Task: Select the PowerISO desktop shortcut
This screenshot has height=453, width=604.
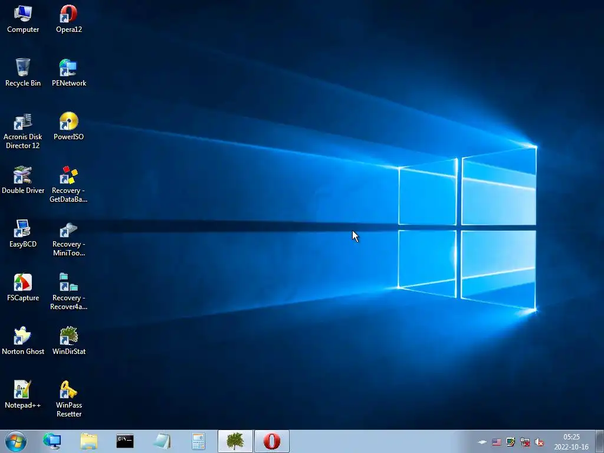Action: pyautogui.click(x=68, y=126)
